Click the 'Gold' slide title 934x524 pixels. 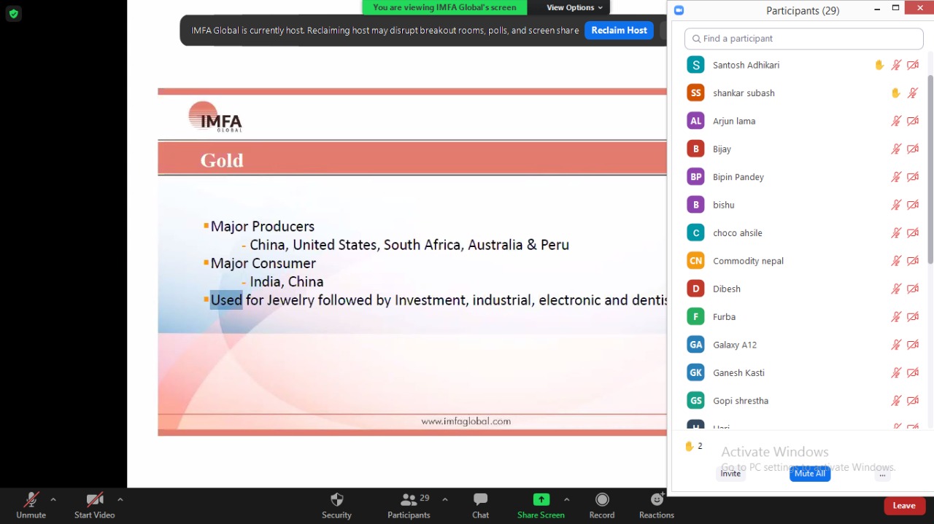[222, 160]
